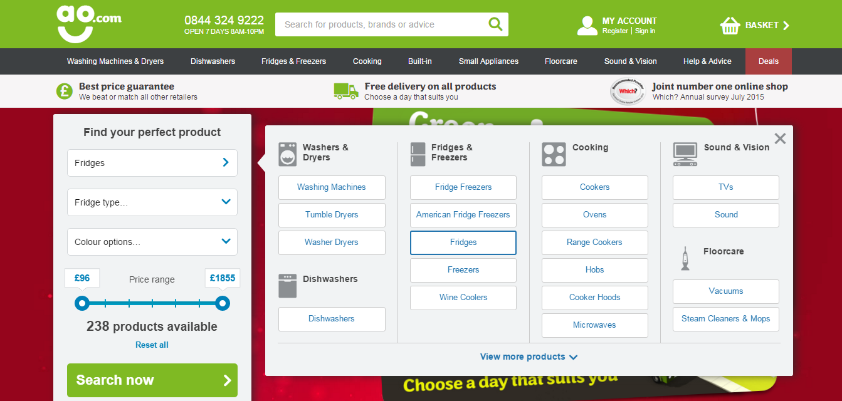Click the minimum price slider handle
Image resolution: width=842 pixels, height=401 pixels.
82,303
